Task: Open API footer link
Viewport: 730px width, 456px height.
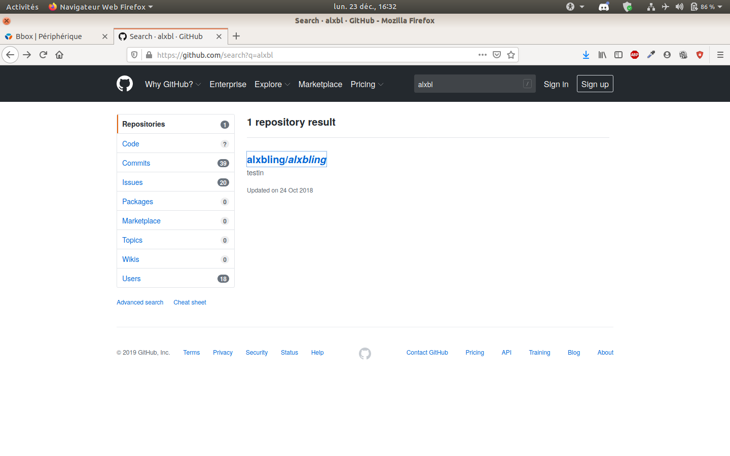Action: [506, 353]
